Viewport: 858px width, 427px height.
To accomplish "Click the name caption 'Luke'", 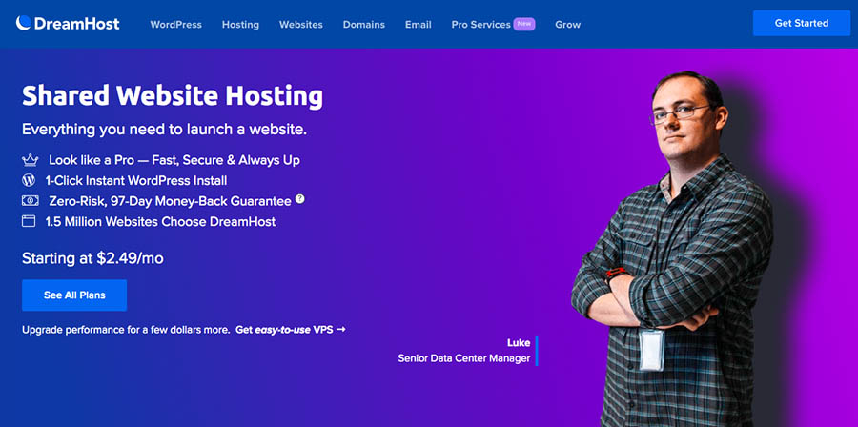I will point(519,343).
